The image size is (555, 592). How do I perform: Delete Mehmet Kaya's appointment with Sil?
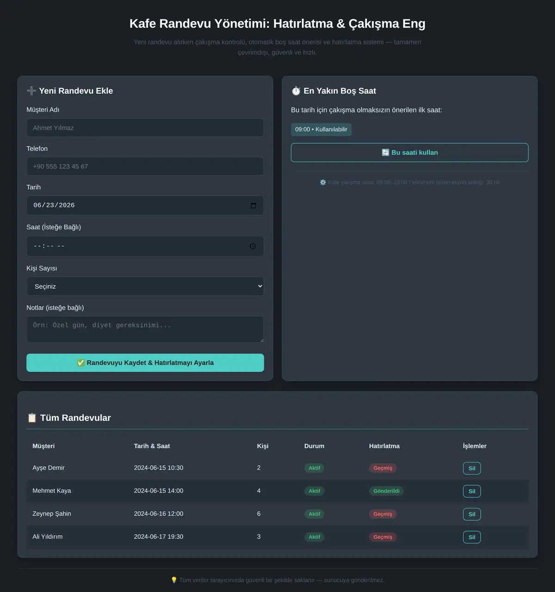click(472, 491)
